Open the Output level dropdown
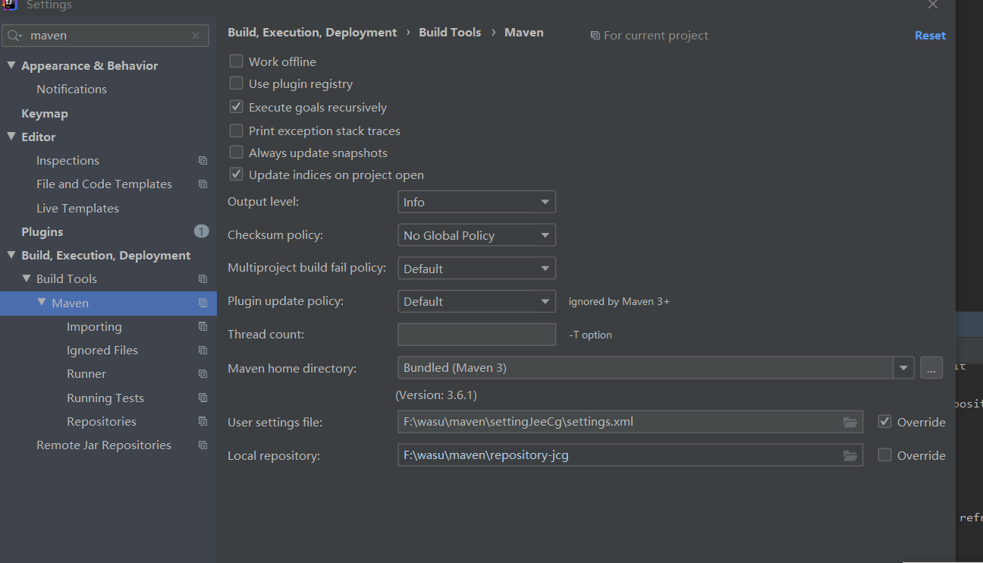The height and width of the screenshot is (563, 983). (476, 201)
